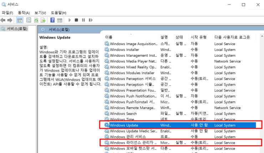Click the Restart Service icon

coord(91,20)
